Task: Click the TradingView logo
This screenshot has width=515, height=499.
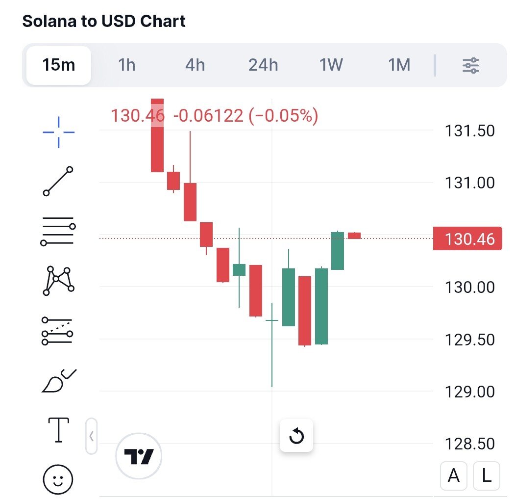Action: 139,456
